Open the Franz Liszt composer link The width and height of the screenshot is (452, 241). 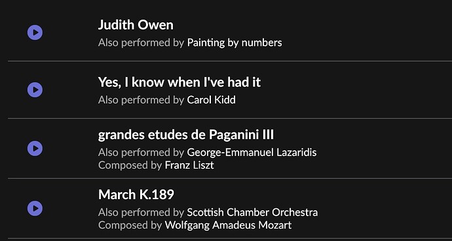189,165
